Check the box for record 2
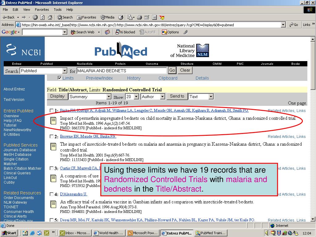Viewport: 316px width, 237px height. tap(52, 136)
